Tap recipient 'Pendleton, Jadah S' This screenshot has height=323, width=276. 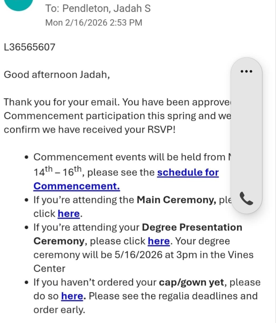pyautogui.click(x=106, y=8)
